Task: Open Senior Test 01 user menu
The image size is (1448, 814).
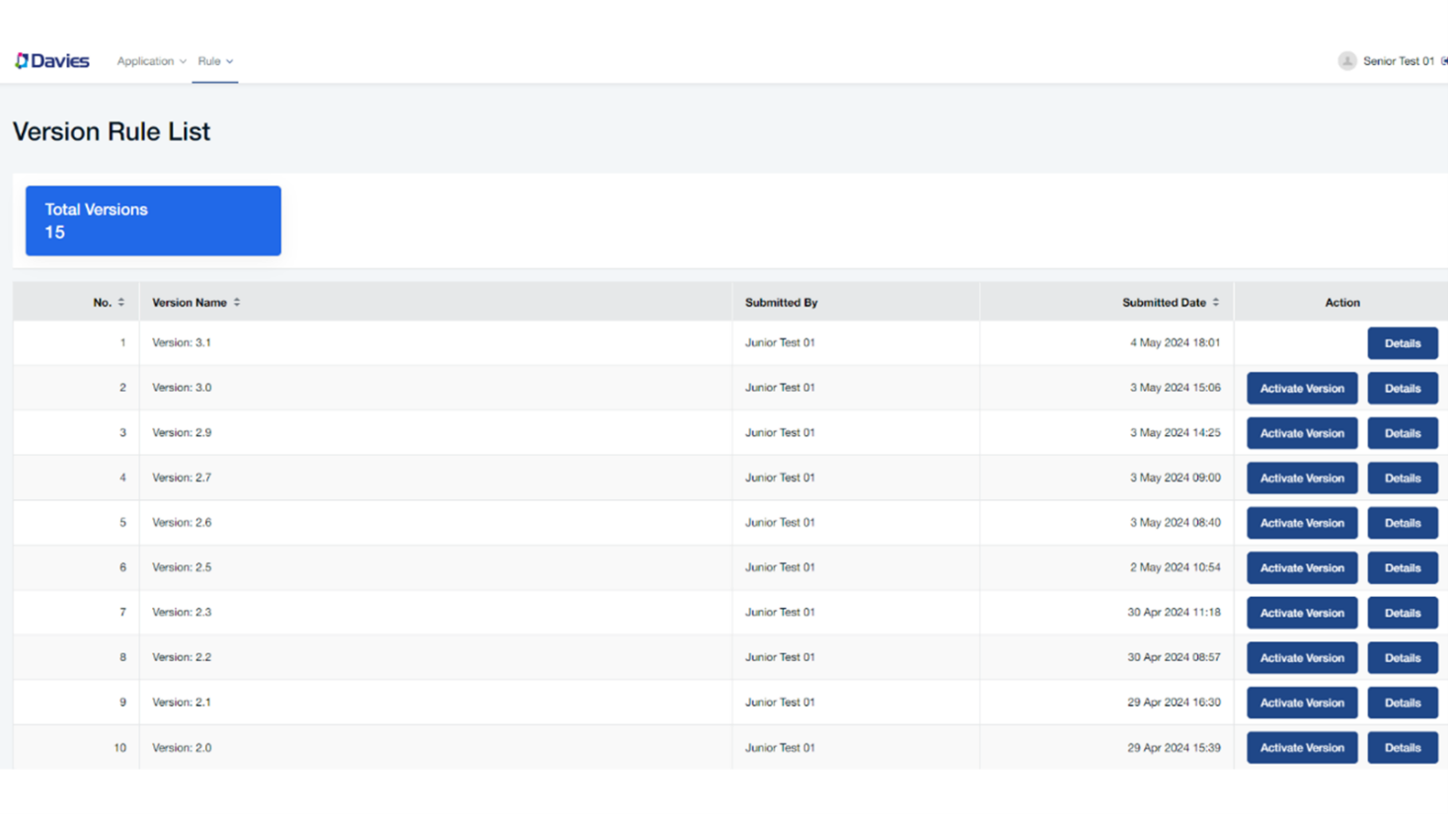Action: (x=1398, y=61)
